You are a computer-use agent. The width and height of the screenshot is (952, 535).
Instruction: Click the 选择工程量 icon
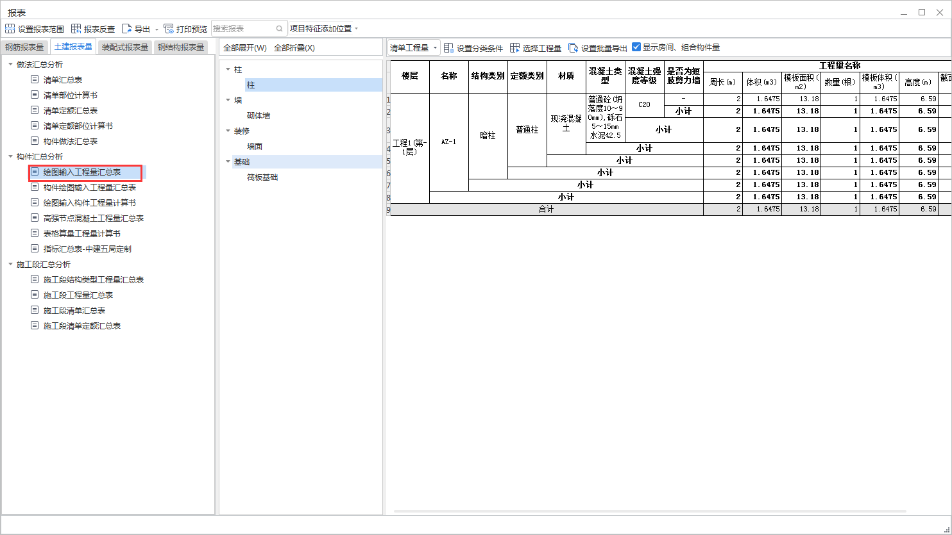(514, 48)
